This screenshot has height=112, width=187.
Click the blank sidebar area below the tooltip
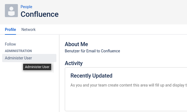point(30,92)
